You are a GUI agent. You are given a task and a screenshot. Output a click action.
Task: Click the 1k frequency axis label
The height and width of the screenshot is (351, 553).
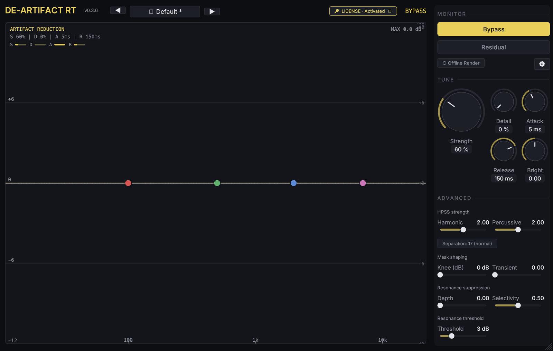click(x=255, y=340)
